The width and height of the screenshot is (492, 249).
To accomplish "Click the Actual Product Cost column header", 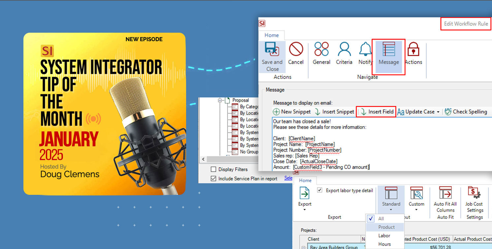I will point(473,239).
